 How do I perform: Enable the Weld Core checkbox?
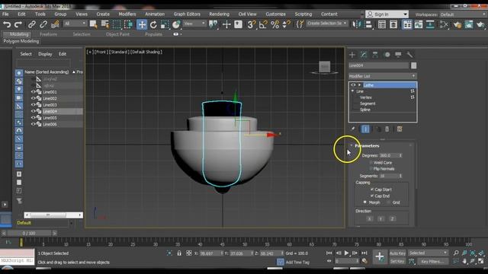371,162
